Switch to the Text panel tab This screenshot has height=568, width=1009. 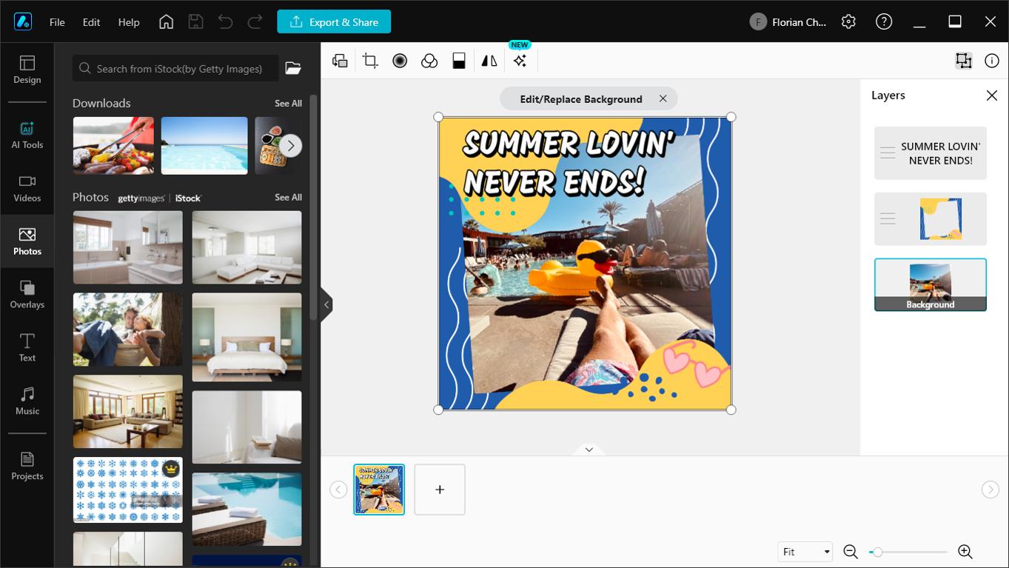point(27,347)
